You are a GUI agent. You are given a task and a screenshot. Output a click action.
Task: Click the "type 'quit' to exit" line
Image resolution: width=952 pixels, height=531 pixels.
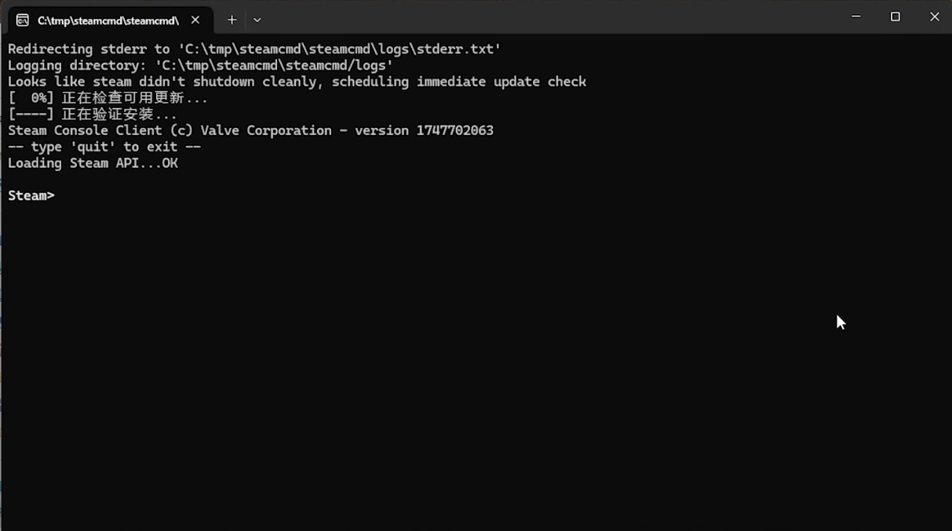click(104, 147)
